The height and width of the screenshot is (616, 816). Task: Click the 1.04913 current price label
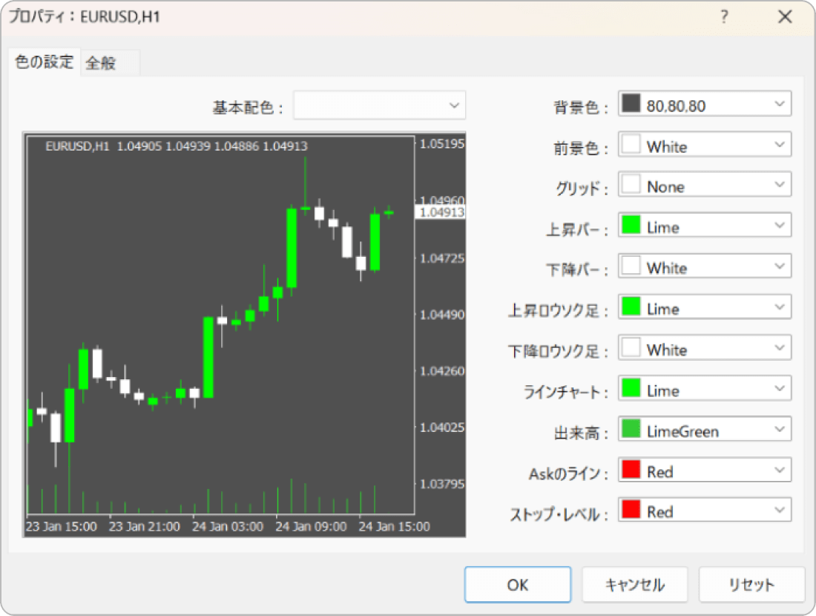pos(441,212)
